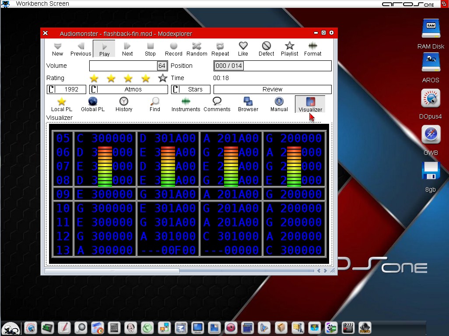449x336 pixels.
Task: Open the year 1992 cycle selector
Action: click(67, 89)
